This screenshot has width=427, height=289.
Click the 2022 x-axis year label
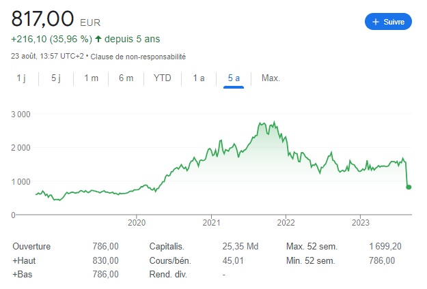[286, 222]
